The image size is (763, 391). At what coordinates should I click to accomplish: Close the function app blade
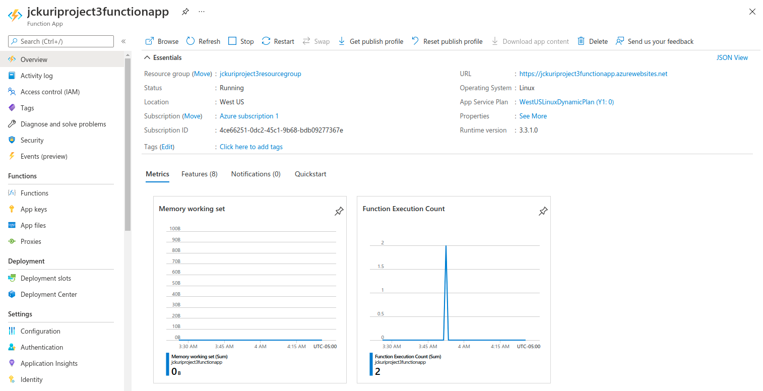point(752,12)
